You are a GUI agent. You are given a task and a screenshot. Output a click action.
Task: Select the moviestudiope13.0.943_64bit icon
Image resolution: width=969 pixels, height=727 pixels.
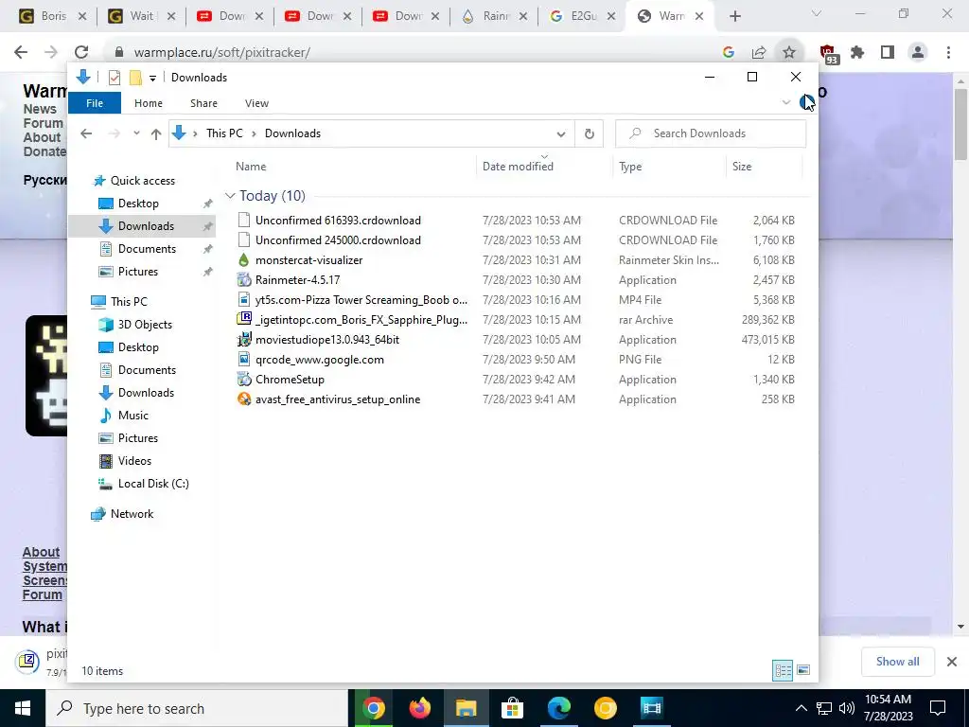click(x=244, y=340)
